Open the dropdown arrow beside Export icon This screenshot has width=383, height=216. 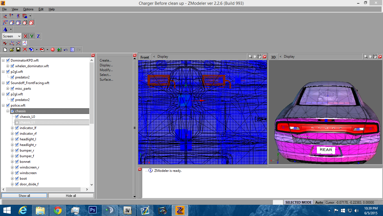[47, 50]
